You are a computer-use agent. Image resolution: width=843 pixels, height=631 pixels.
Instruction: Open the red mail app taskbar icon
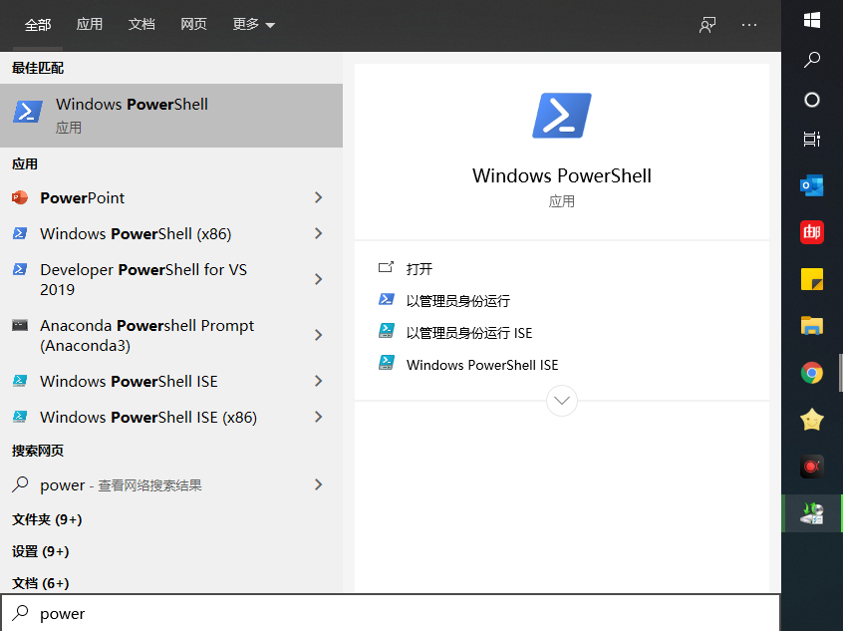(x=812, y=232)
